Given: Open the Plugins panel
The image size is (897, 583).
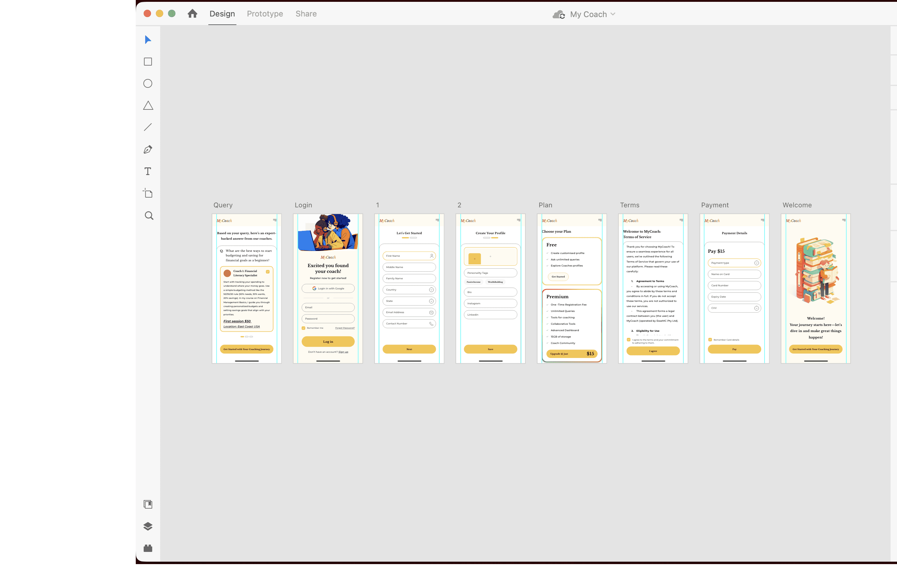Looking at the screenshot, I should pos(148,548).
